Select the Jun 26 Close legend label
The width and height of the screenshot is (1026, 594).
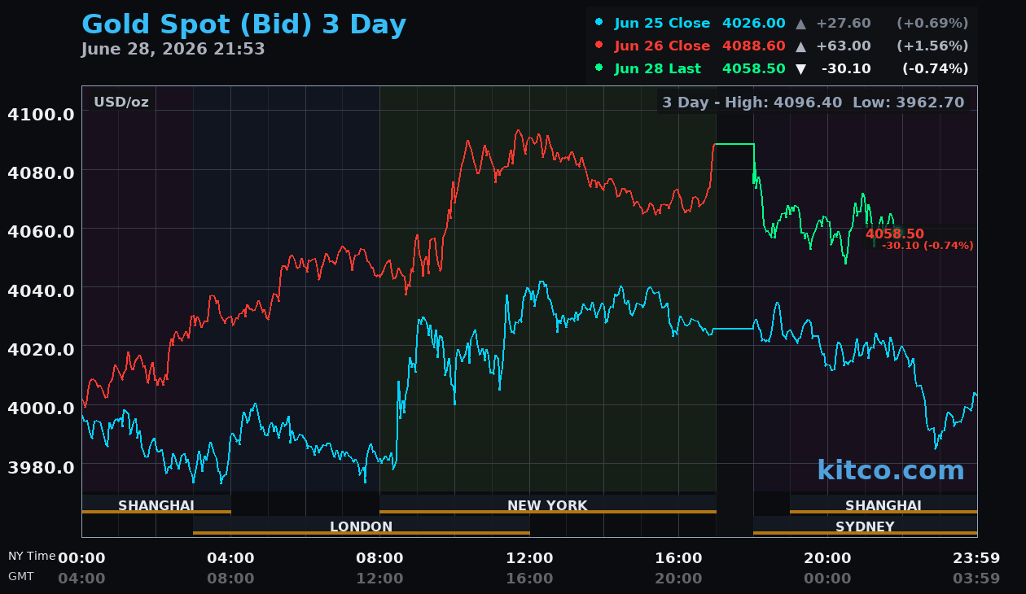[x=662, y=46]
